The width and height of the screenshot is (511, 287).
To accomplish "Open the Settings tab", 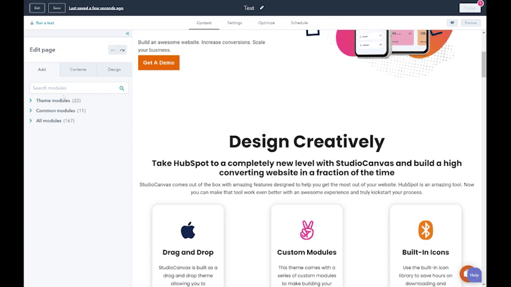I will [x=234, y=23].
